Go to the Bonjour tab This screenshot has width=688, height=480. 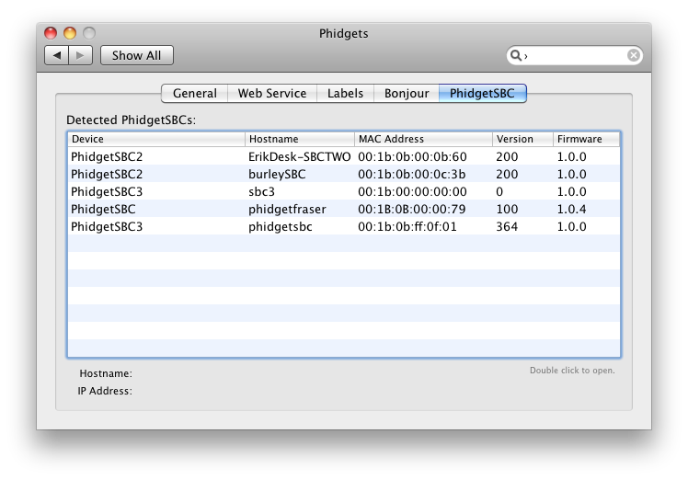pos(407,94)
